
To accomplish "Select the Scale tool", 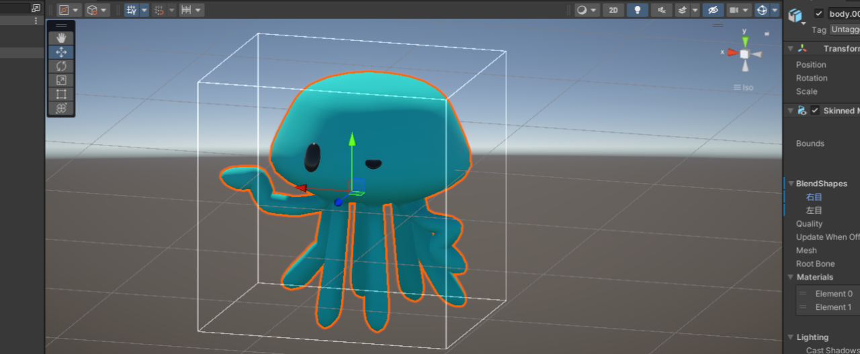I will coord(61,80).
